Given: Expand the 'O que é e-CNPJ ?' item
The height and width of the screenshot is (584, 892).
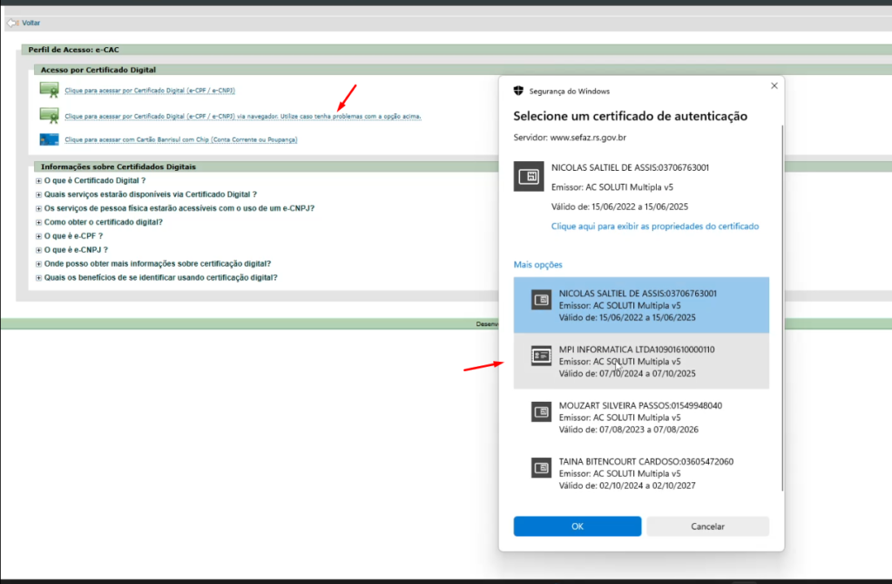Looking at the screenshot, I should (x=38, y=250).
